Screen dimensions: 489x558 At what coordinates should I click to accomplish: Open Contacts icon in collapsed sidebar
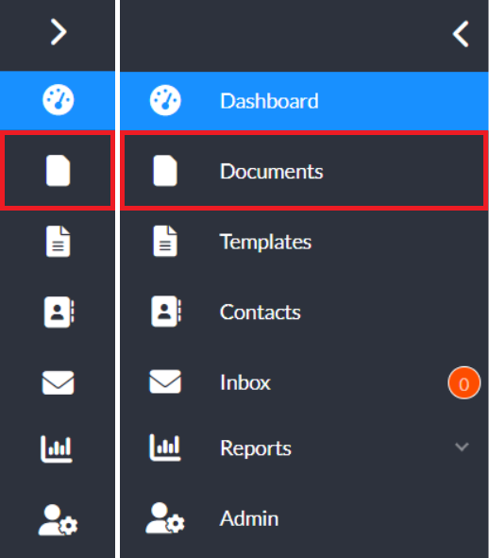59,312
